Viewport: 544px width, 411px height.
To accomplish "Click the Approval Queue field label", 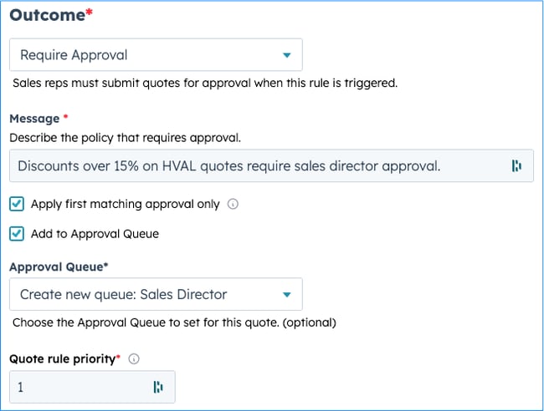I will (59, 267).
